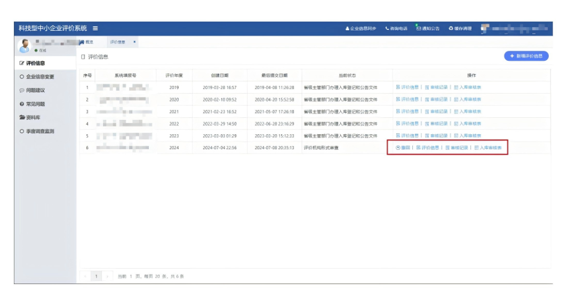Open 咨询电话 phone contact in header

click(396, 28)
